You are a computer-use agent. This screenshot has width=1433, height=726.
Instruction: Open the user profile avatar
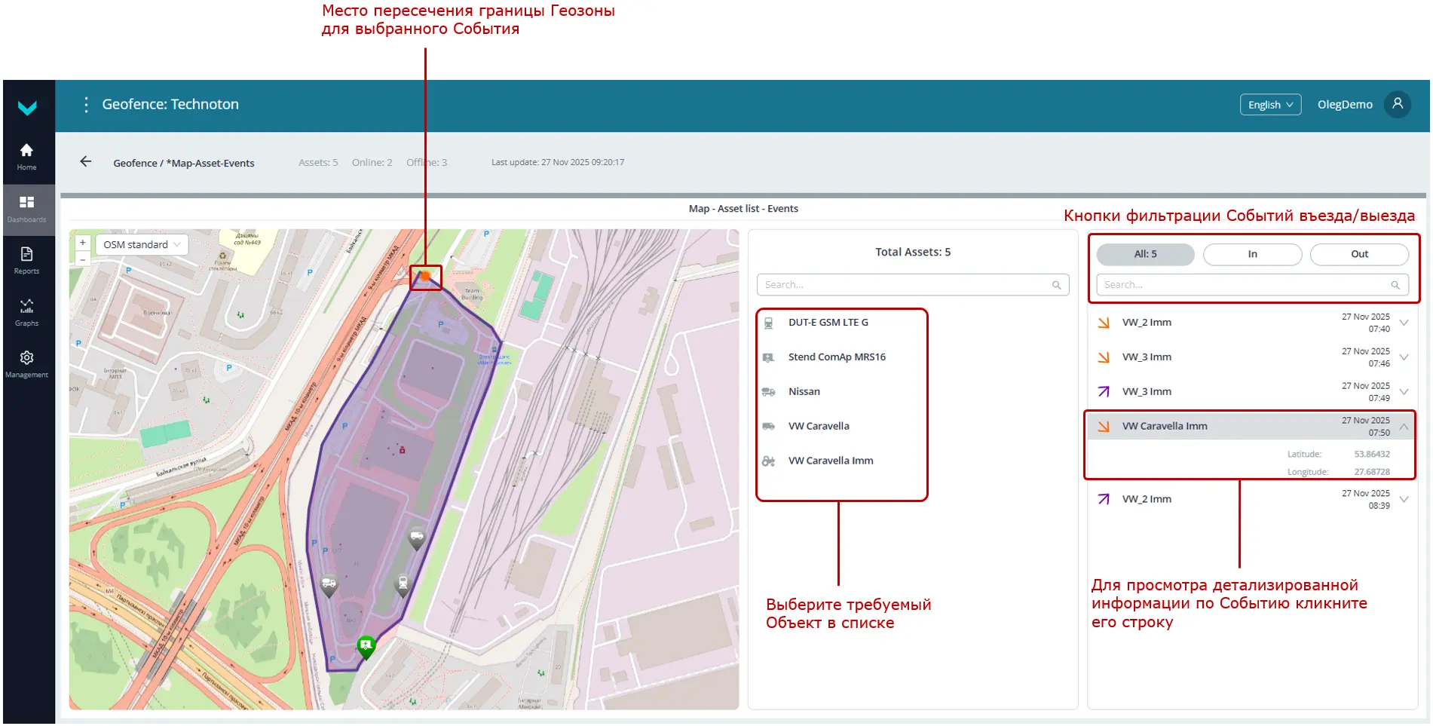[x=1397, y=104]
